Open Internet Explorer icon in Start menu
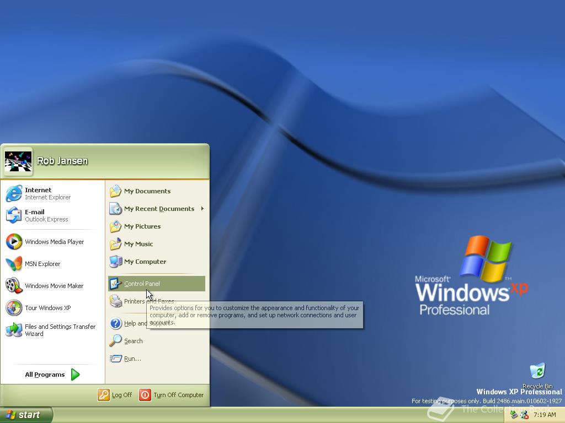 pos(14,193)
